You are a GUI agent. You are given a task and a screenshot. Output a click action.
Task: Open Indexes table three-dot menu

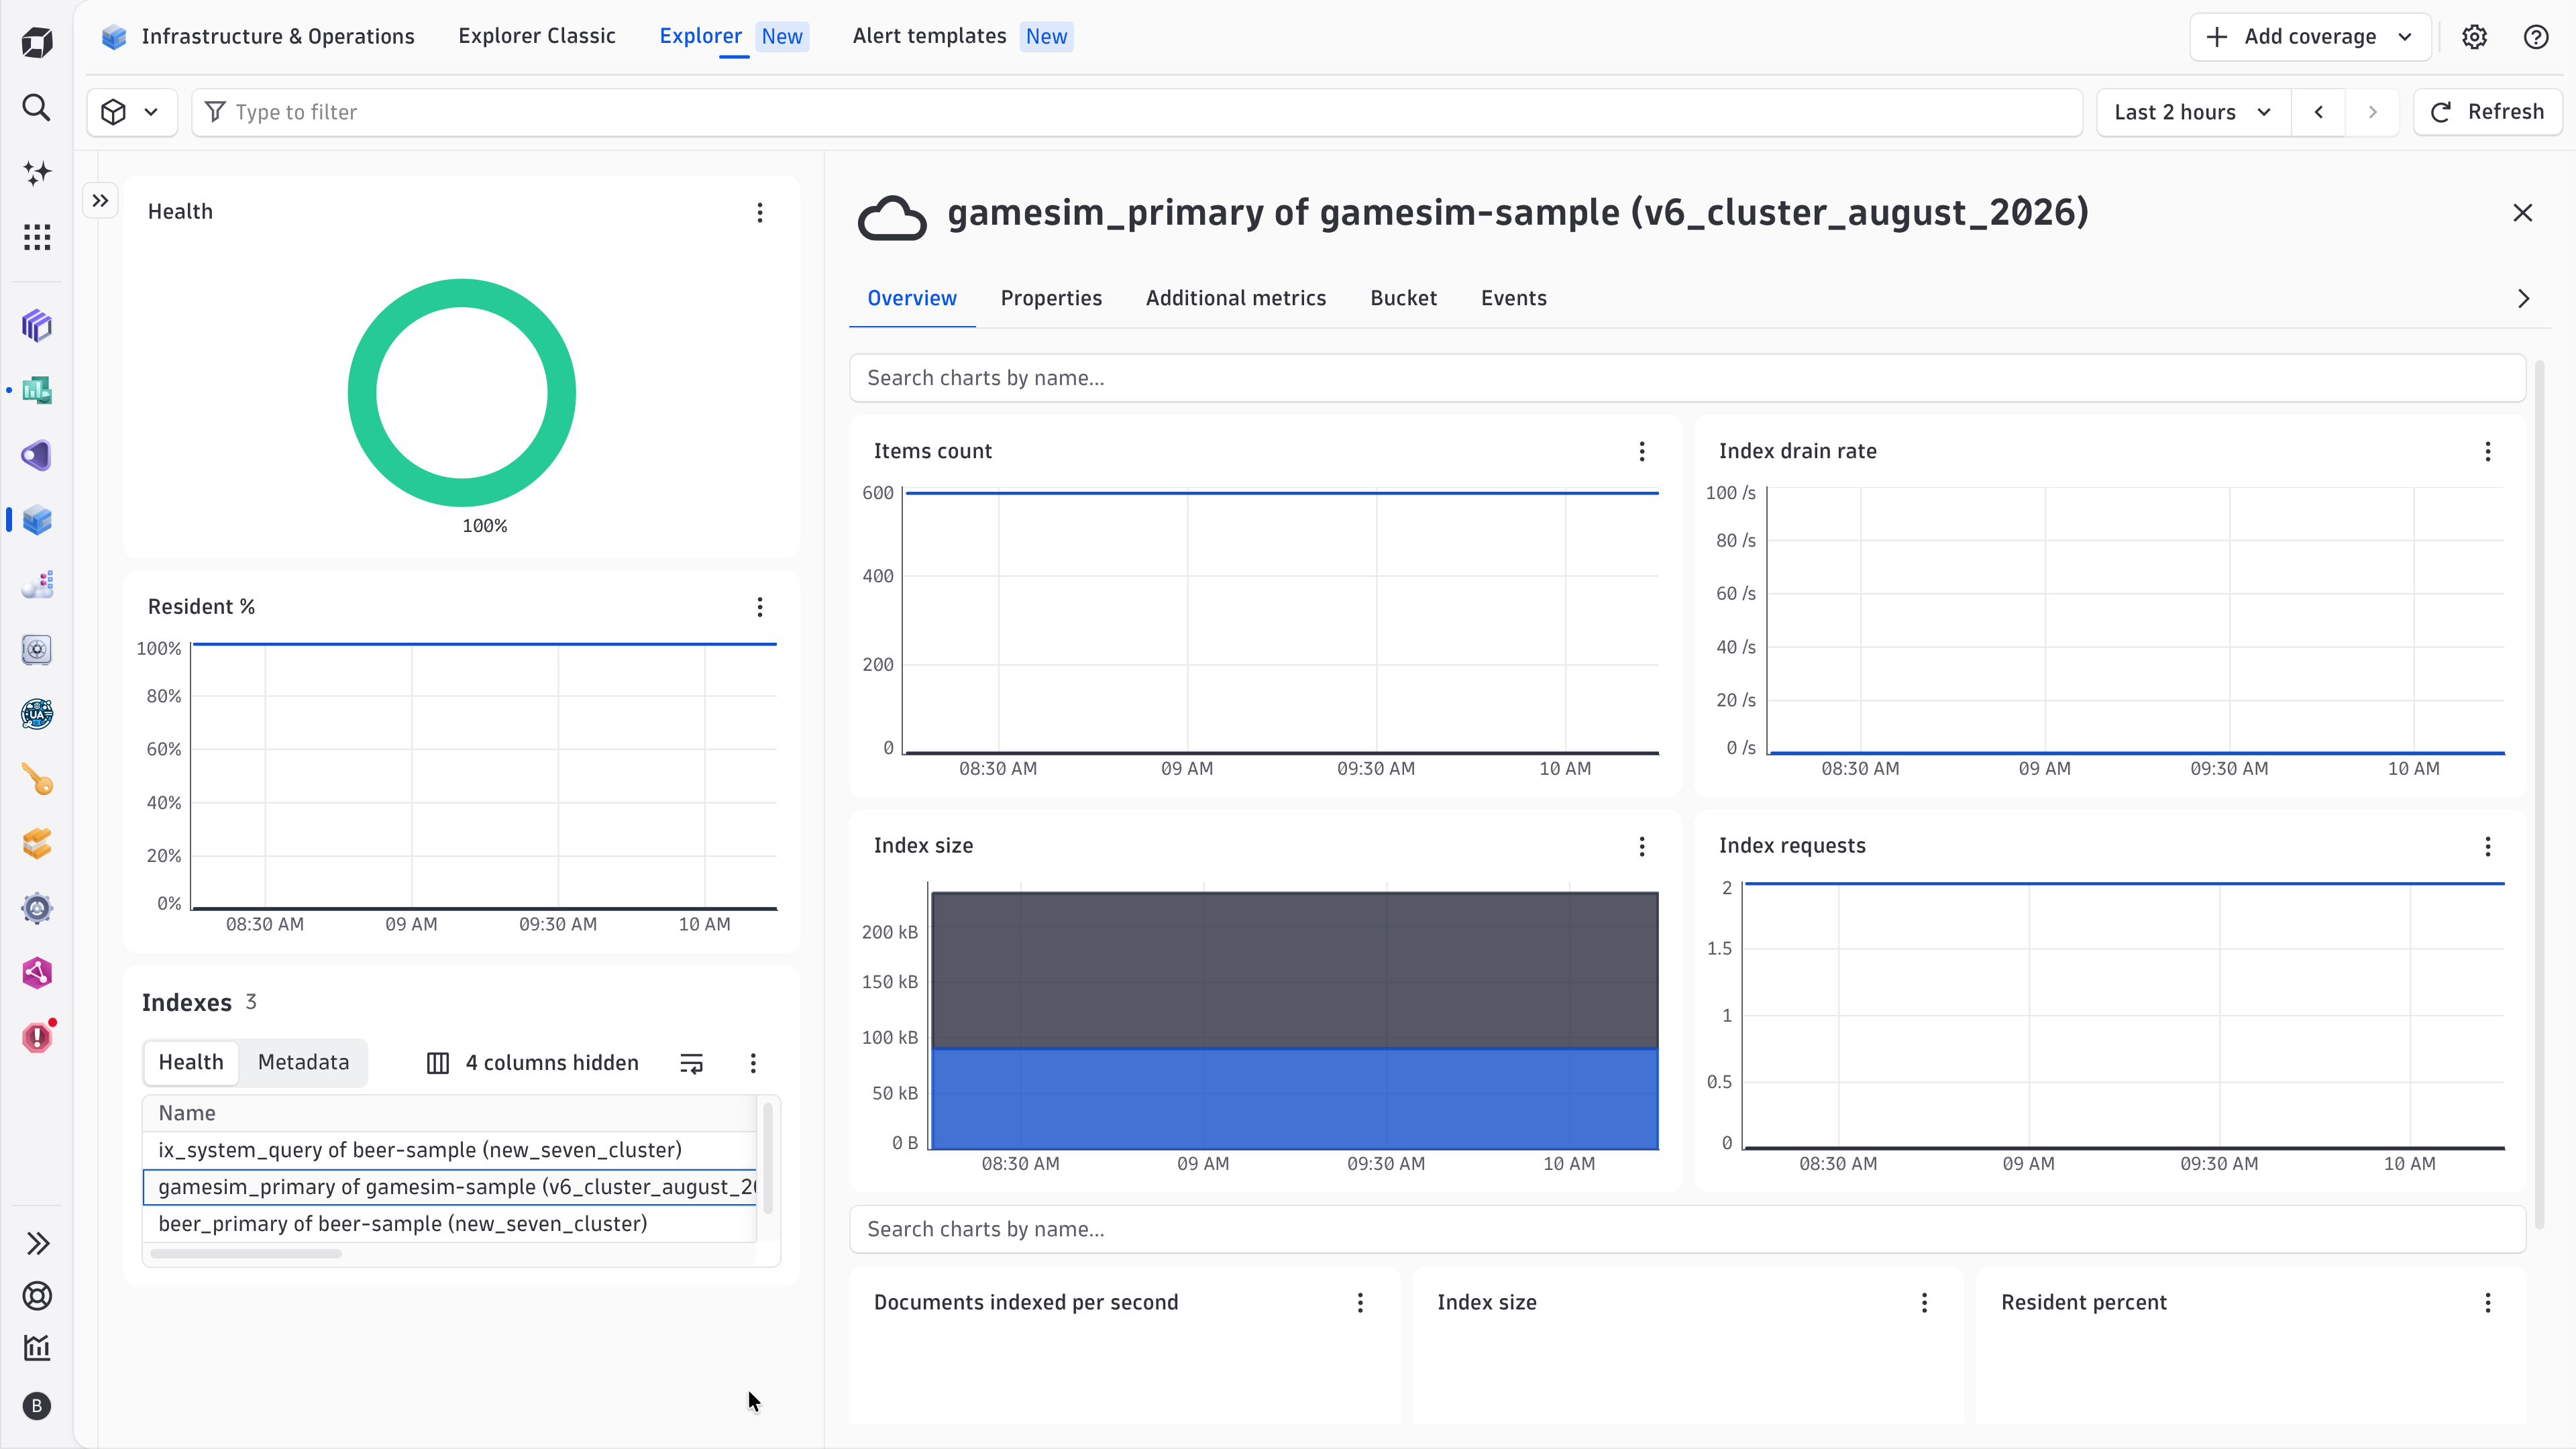pos(753,1063)
